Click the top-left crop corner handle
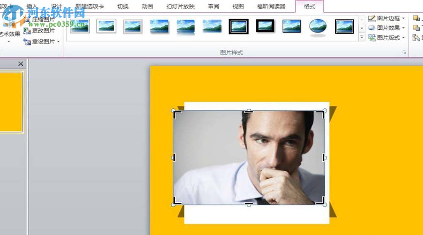Viewport: 423px width, 235px height. click(177, 114)
